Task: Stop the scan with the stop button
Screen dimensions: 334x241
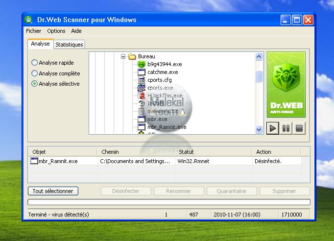Action: pos(299,129)
